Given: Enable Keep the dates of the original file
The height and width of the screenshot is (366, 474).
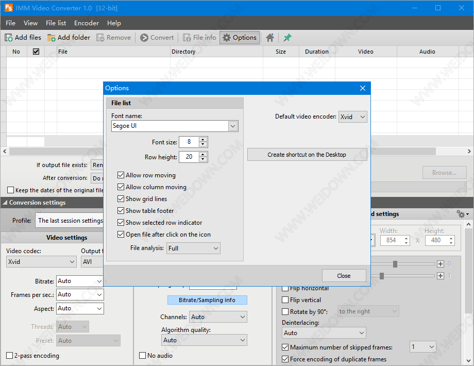Looking at the screenshot, I should (x=11, y=190).
